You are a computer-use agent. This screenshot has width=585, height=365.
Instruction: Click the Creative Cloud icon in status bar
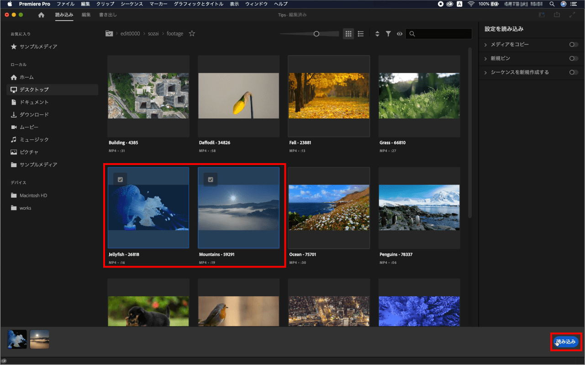[4, 361]
